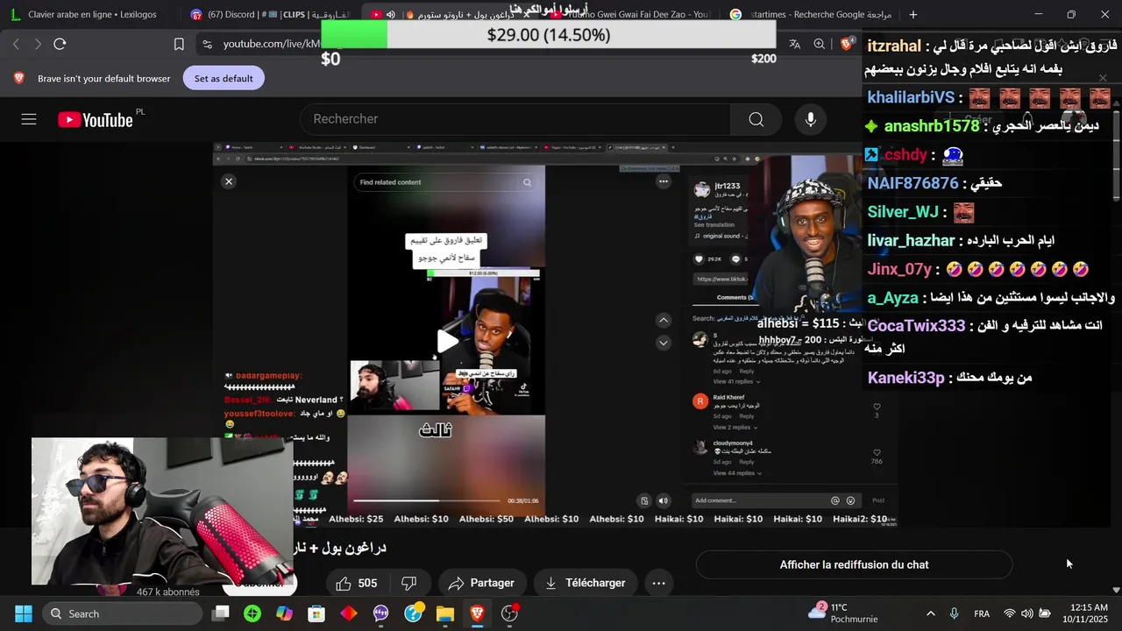Open more actions three-dot menu
Screen dimensions: 1122x631
pos(659,583)
